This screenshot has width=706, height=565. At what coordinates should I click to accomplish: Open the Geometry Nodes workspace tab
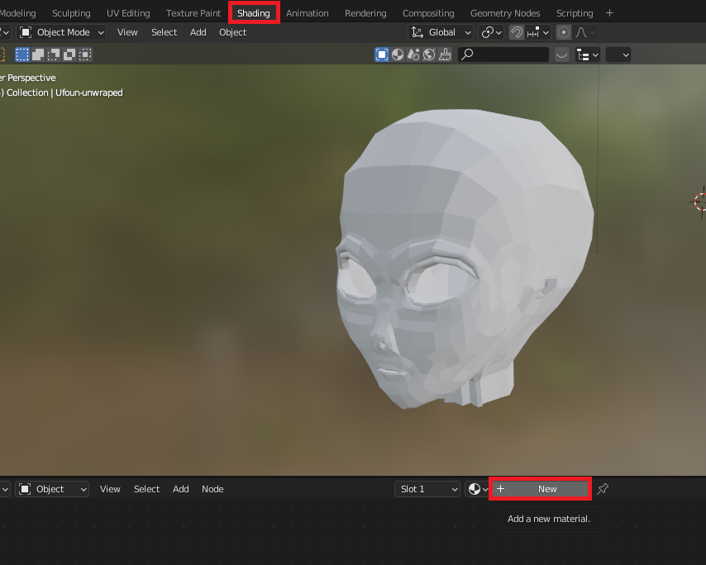pos(504,13)
